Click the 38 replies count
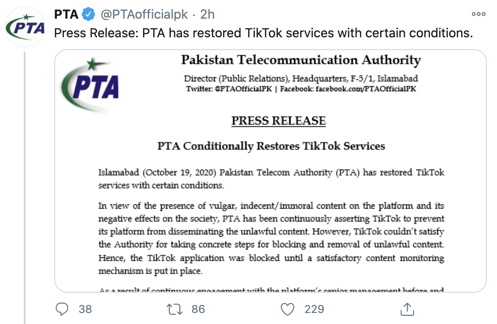Screen dimensions: 497x324 [x=85, y=309]
